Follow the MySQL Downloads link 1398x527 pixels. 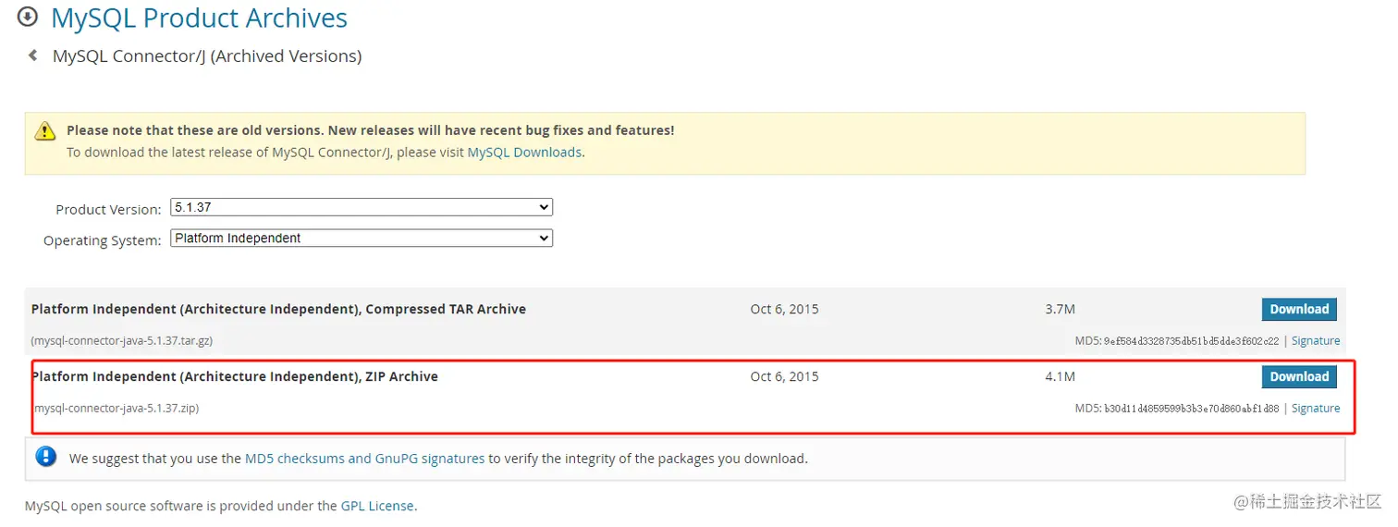524,152
